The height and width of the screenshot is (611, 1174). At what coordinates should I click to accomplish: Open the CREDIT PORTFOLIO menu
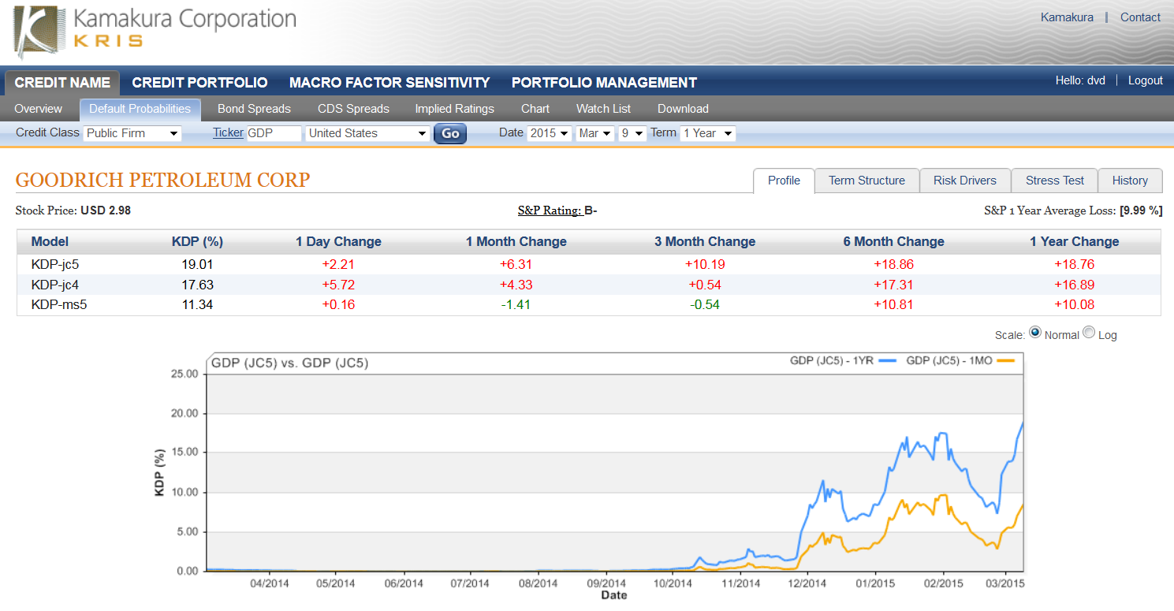(199, 82)
